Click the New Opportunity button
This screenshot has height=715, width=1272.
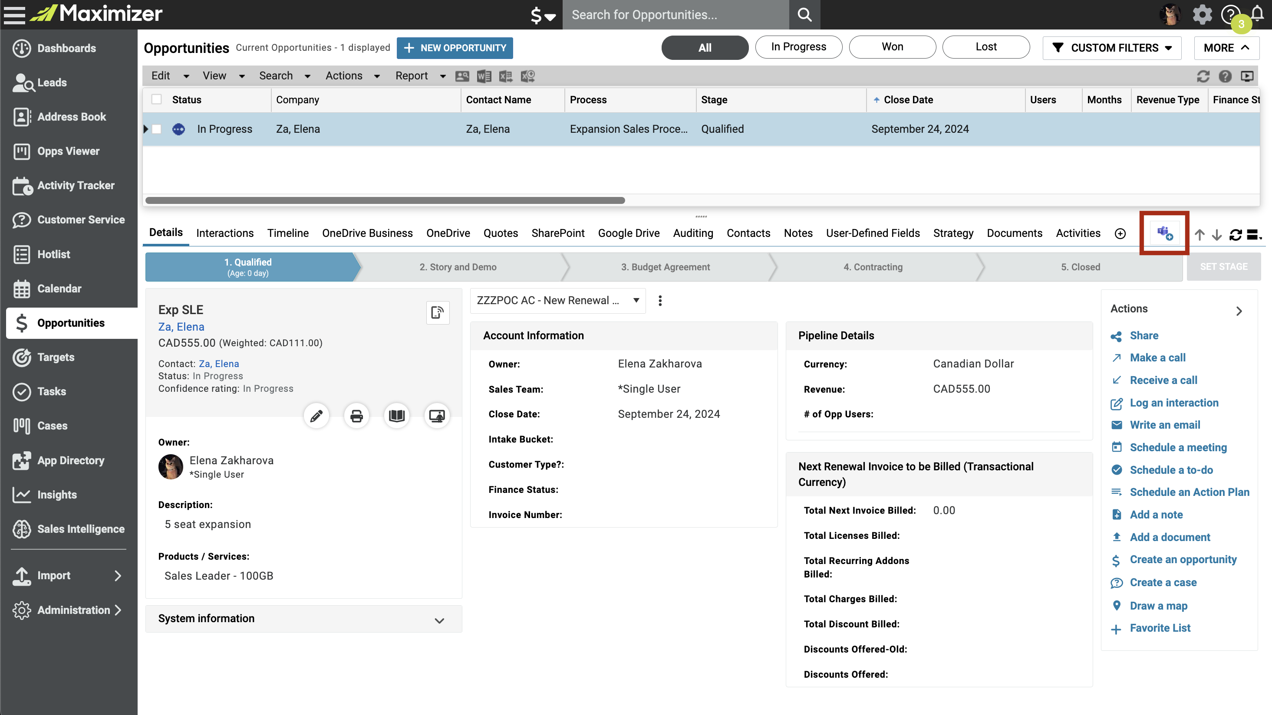(x=454, y=48)
